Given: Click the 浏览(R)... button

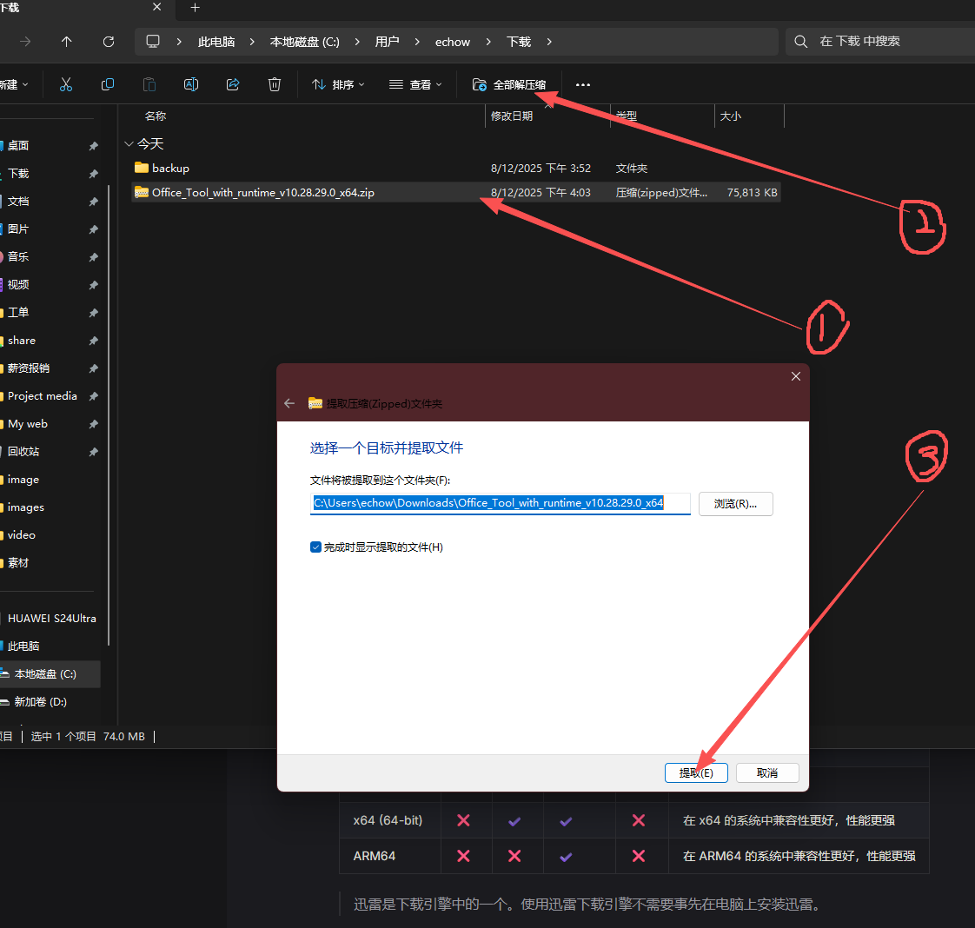Looking at the screenshot, I should (x=735, y=504).
